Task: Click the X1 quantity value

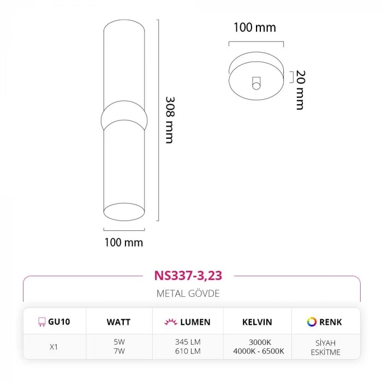Action: point(53,346)
